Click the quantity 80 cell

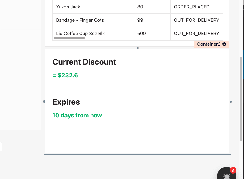[x=140, y=7]
